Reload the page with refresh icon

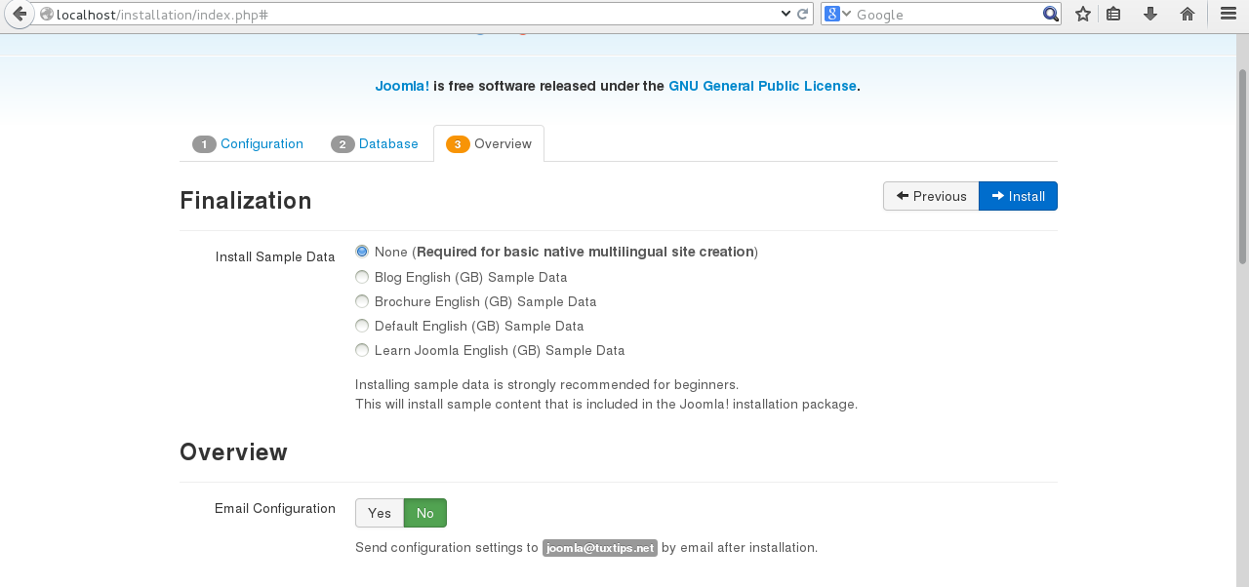[802, 14]
